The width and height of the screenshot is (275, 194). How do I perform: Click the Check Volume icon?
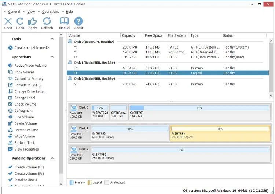coord(10,104)
